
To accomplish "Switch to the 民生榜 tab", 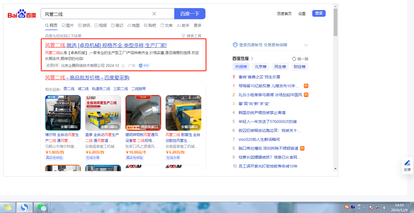I will tap(280, 67).
